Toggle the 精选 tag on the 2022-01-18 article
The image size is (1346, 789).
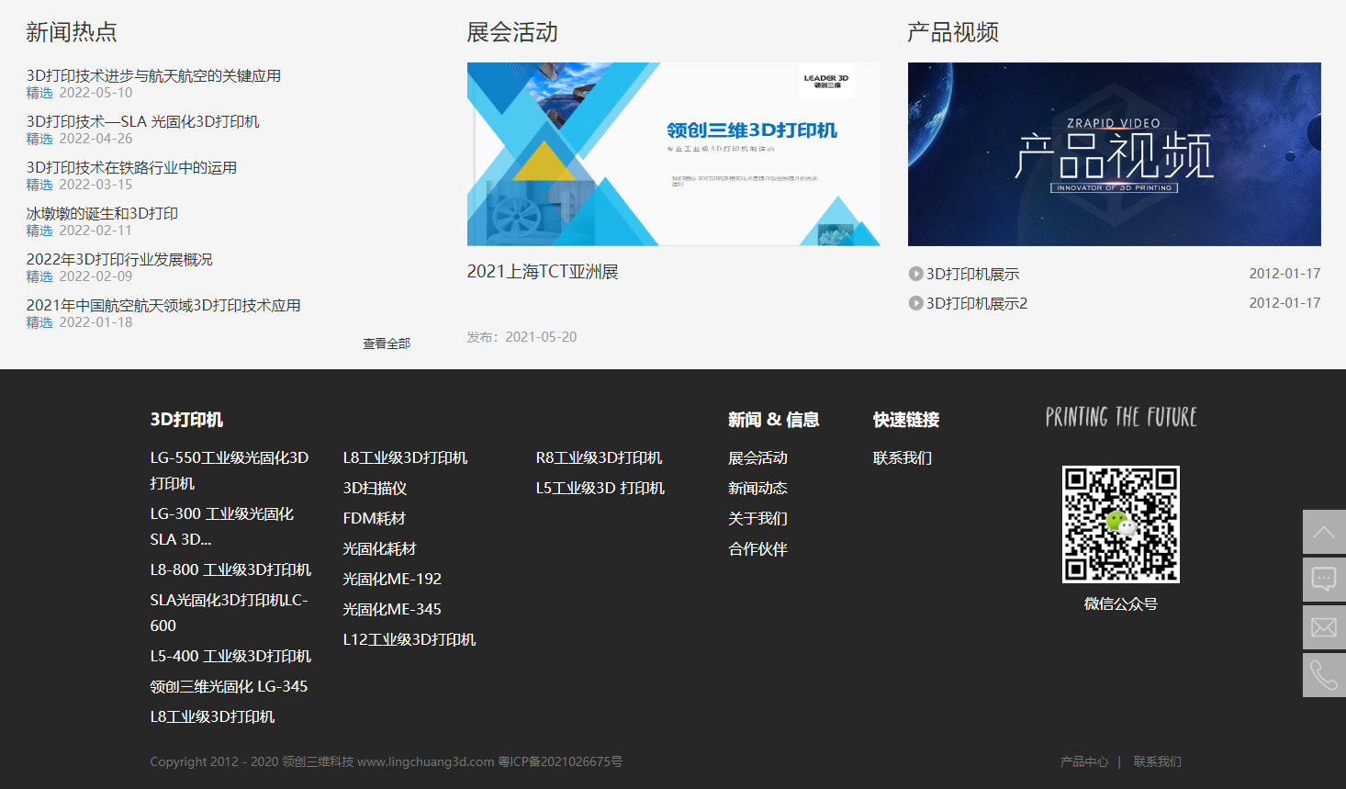39,322
